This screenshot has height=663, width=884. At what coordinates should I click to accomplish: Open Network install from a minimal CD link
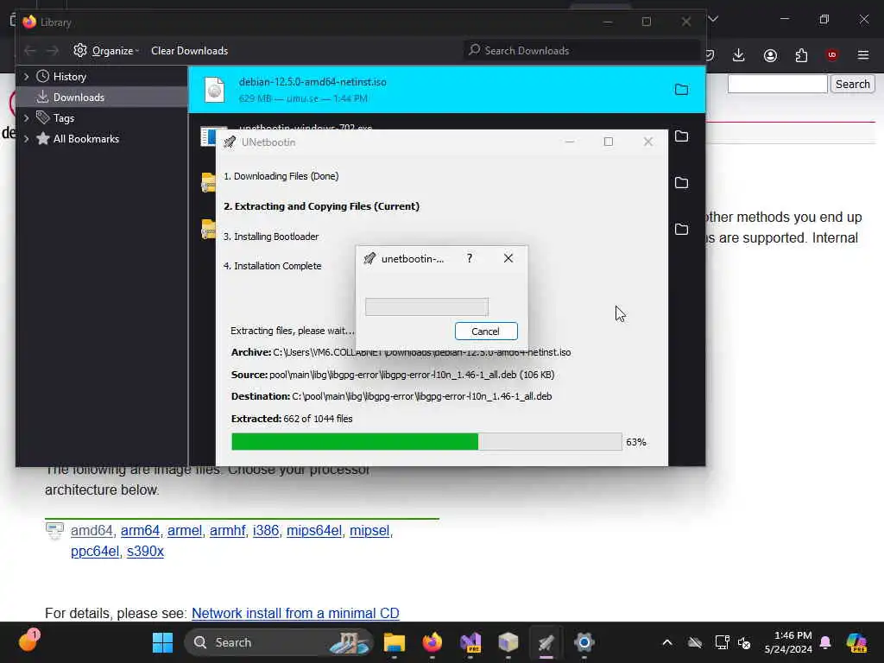[x=295, y=614]
